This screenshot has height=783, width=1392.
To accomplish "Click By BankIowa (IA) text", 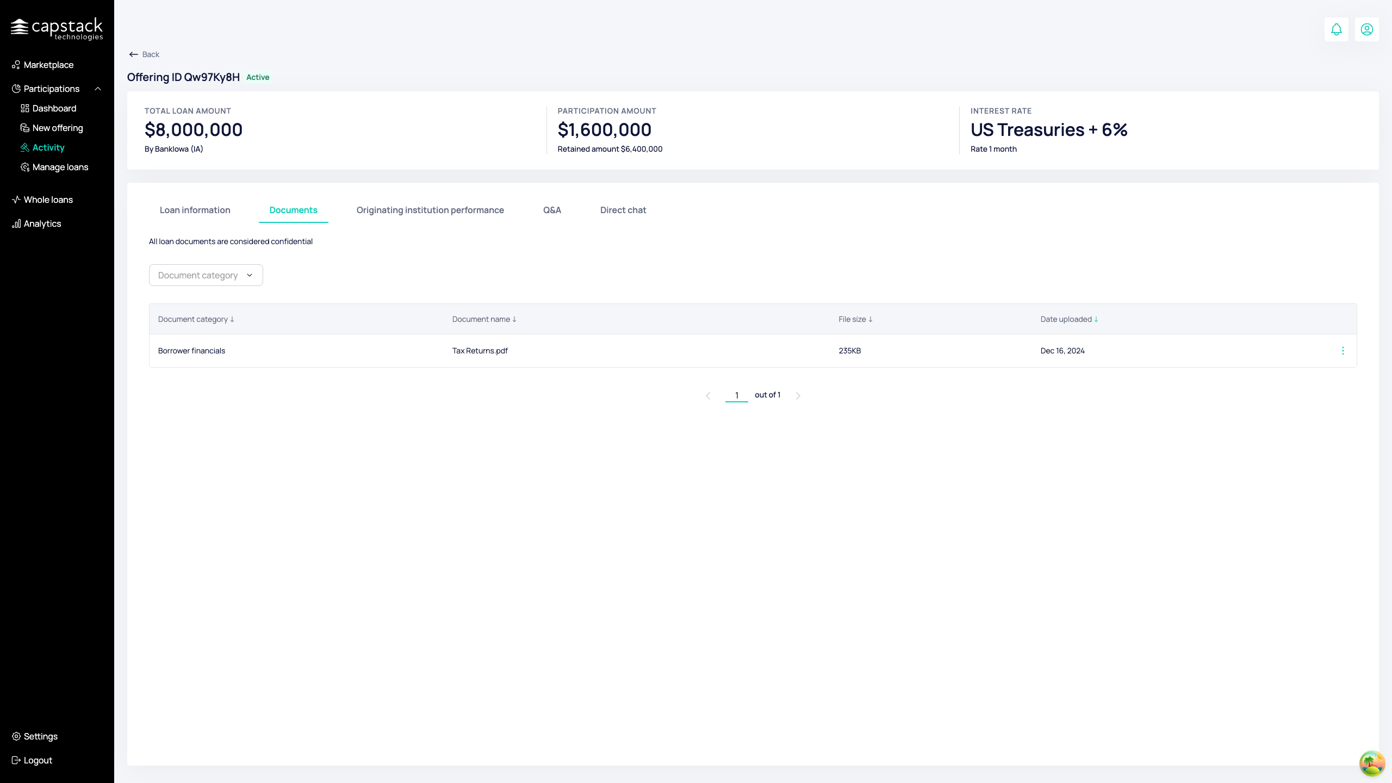I will tap(173, 149).
